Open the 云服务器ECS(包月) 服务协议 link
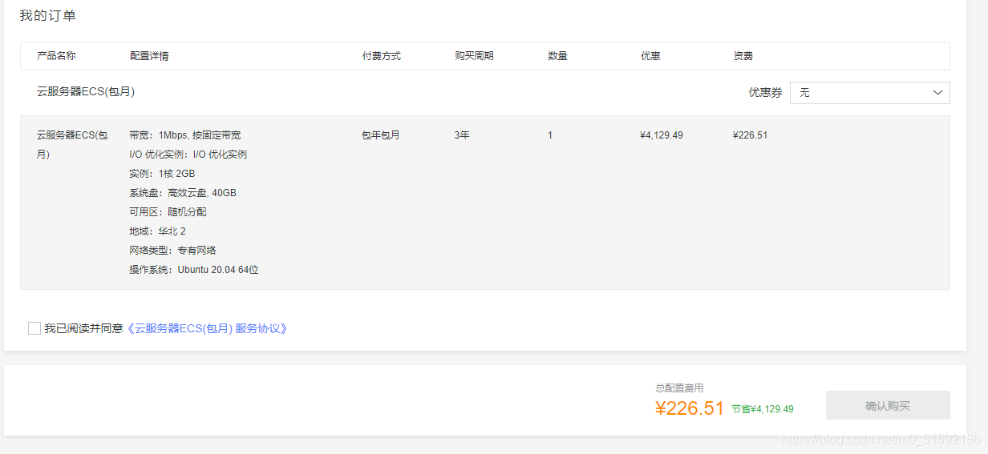This screenshot has width=988, height=454. point(206,328)
